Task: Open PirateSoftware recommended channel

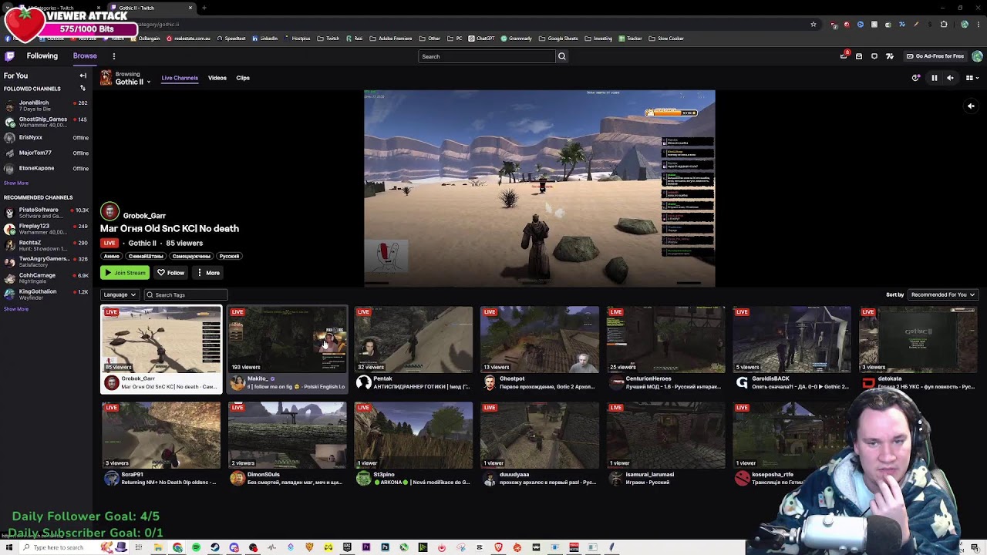Action: (x=46, y=213)
